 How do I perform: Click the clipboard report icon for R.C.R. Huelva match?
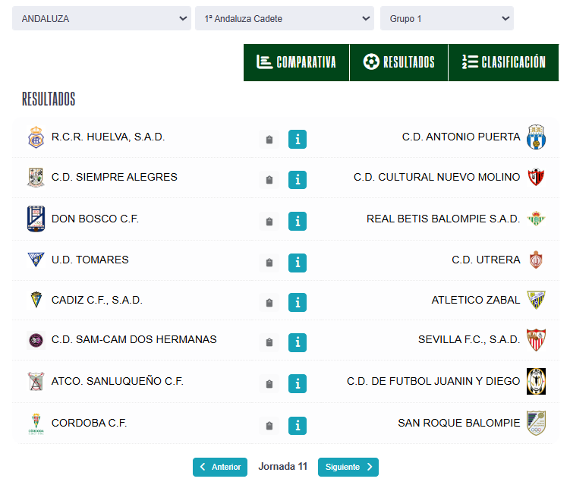click(269, 139)
